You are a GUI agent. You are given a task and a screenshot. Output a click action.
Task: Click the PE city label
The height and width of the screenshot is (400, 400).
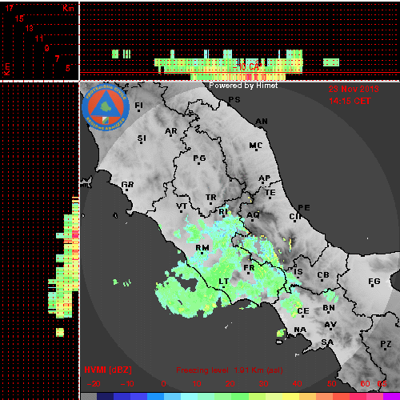[304, 207]
